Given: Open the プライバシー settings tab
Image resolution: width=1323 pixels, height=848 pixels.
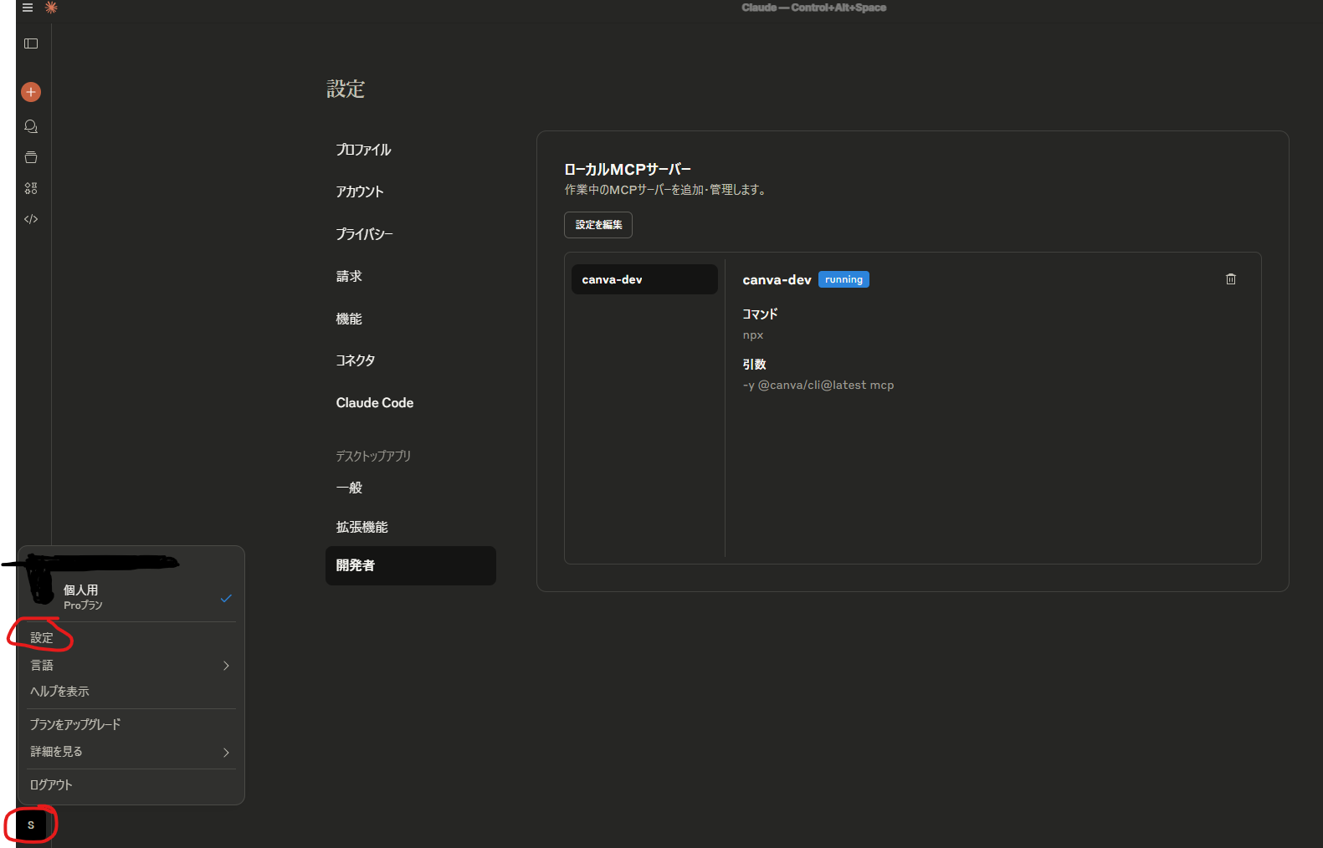Looking at the screenshot, I should (x=410, y=234).
